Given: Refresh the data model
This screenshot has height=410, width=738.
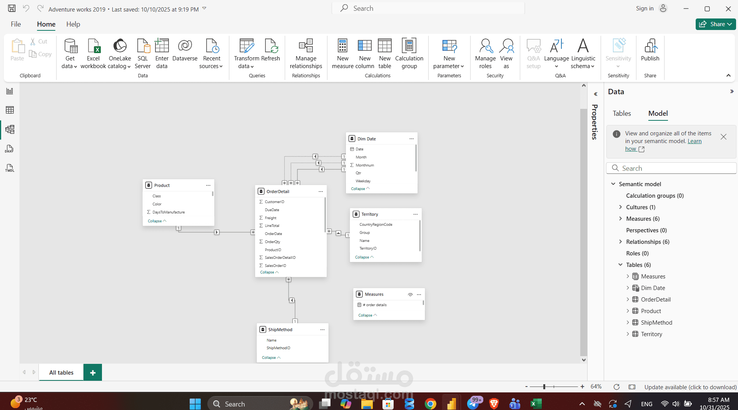Looking at the screenshot, I should (x=270, y=50).
